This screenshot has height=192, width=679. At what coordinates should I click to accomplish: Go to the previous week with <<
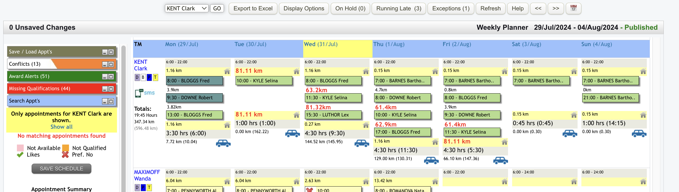click(538, 8)
